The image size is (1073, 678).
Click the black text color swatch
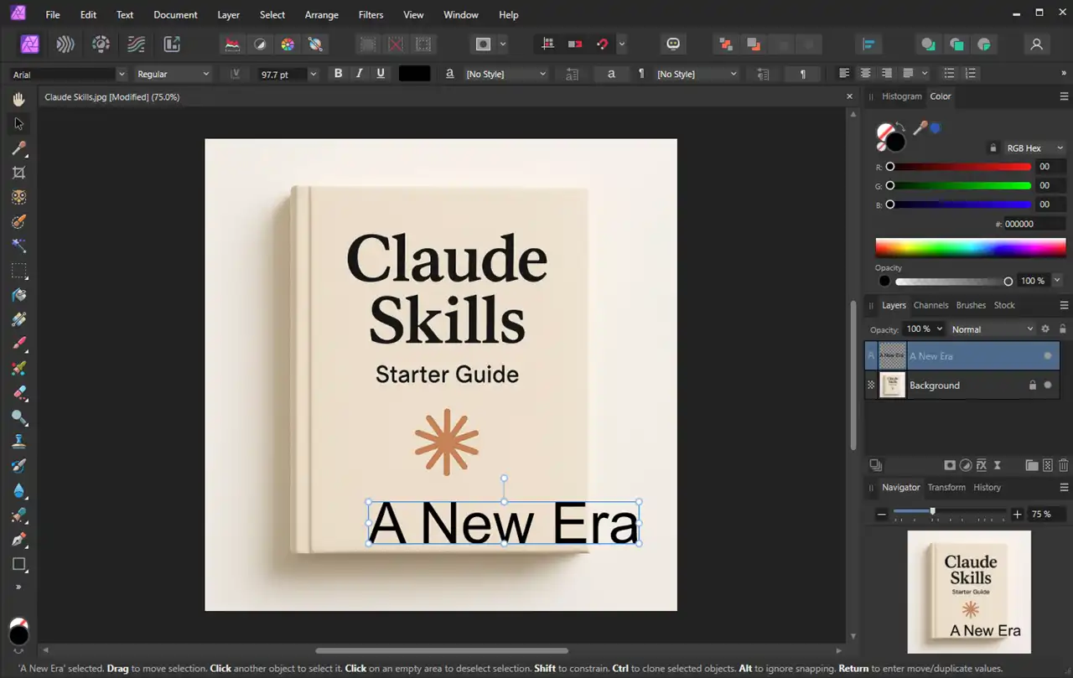[414, 74]
